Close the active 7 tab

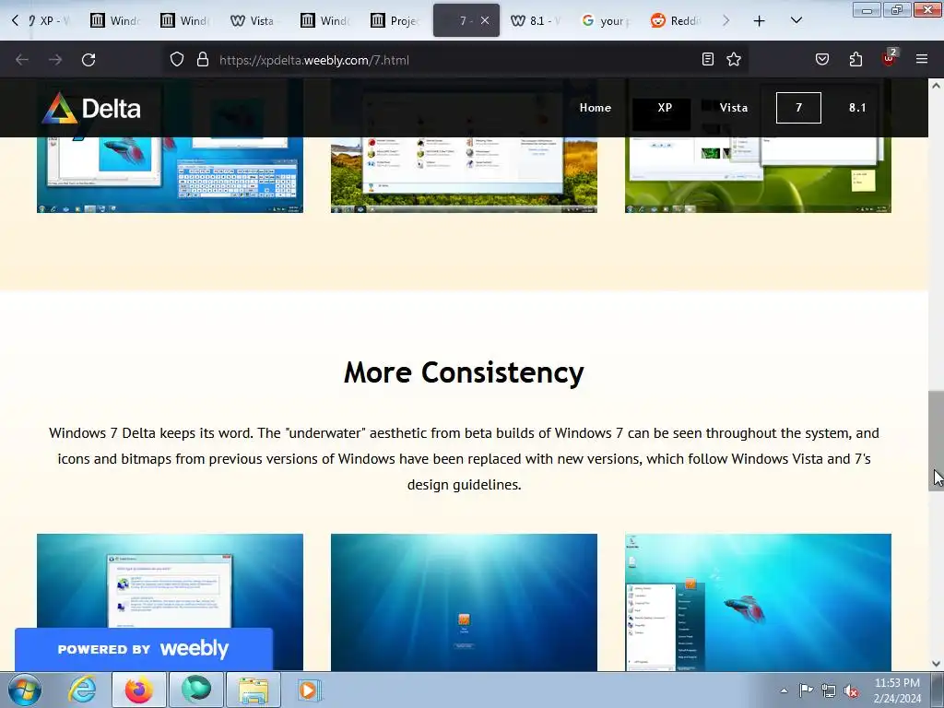pyautogui.click(x=485, y=20)
